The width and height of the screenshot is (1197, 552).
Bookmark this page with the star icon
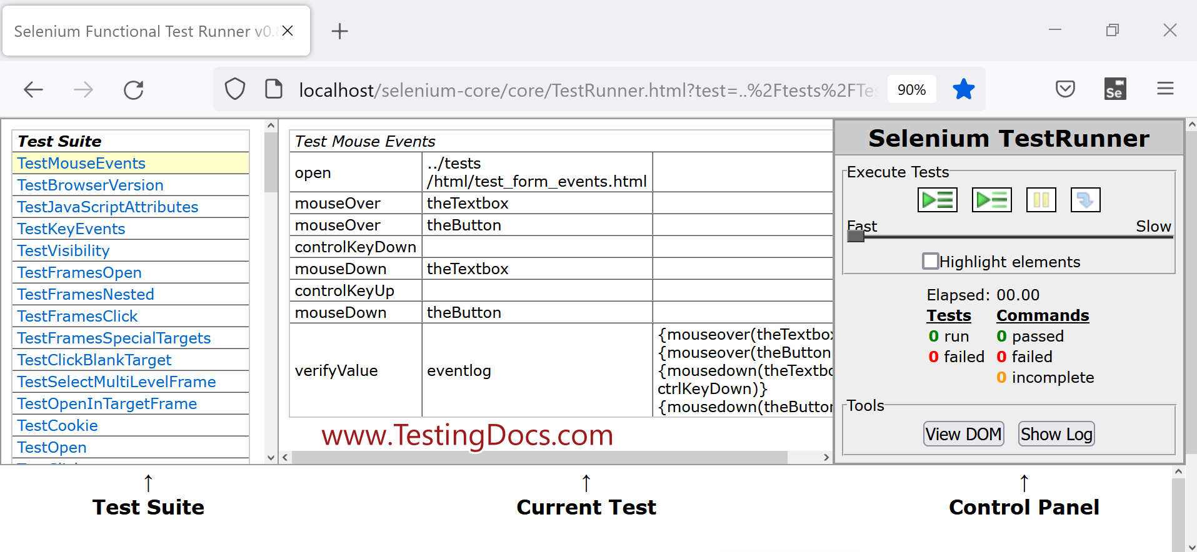tap(963, 89)
